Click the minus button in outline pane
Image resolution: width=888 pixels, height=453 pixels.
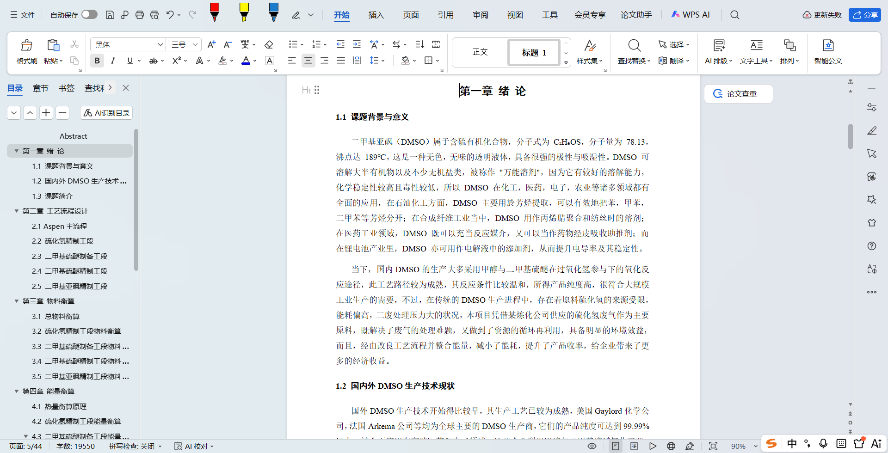62,113
